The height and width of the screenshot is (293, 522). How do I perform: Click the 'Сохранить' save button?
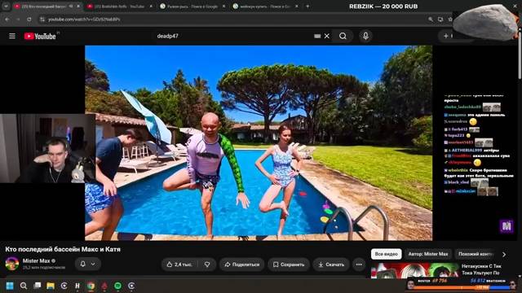[x=289, y=265]
